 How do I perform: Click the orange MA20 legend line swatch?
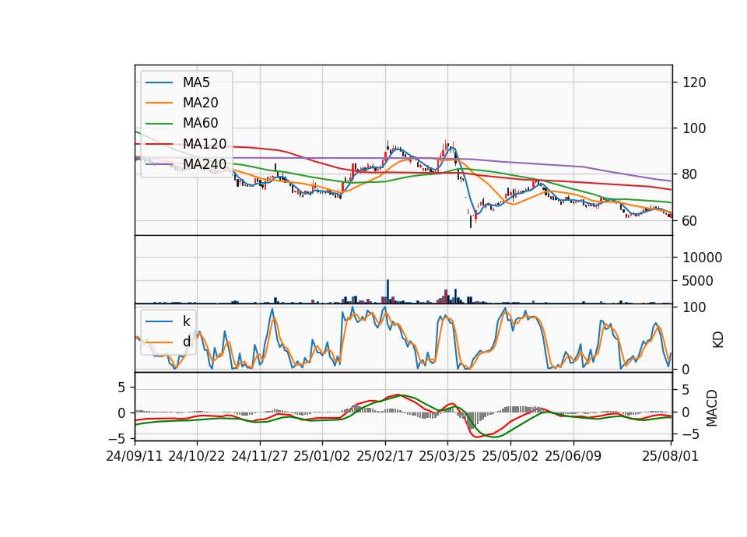[159, 103]
